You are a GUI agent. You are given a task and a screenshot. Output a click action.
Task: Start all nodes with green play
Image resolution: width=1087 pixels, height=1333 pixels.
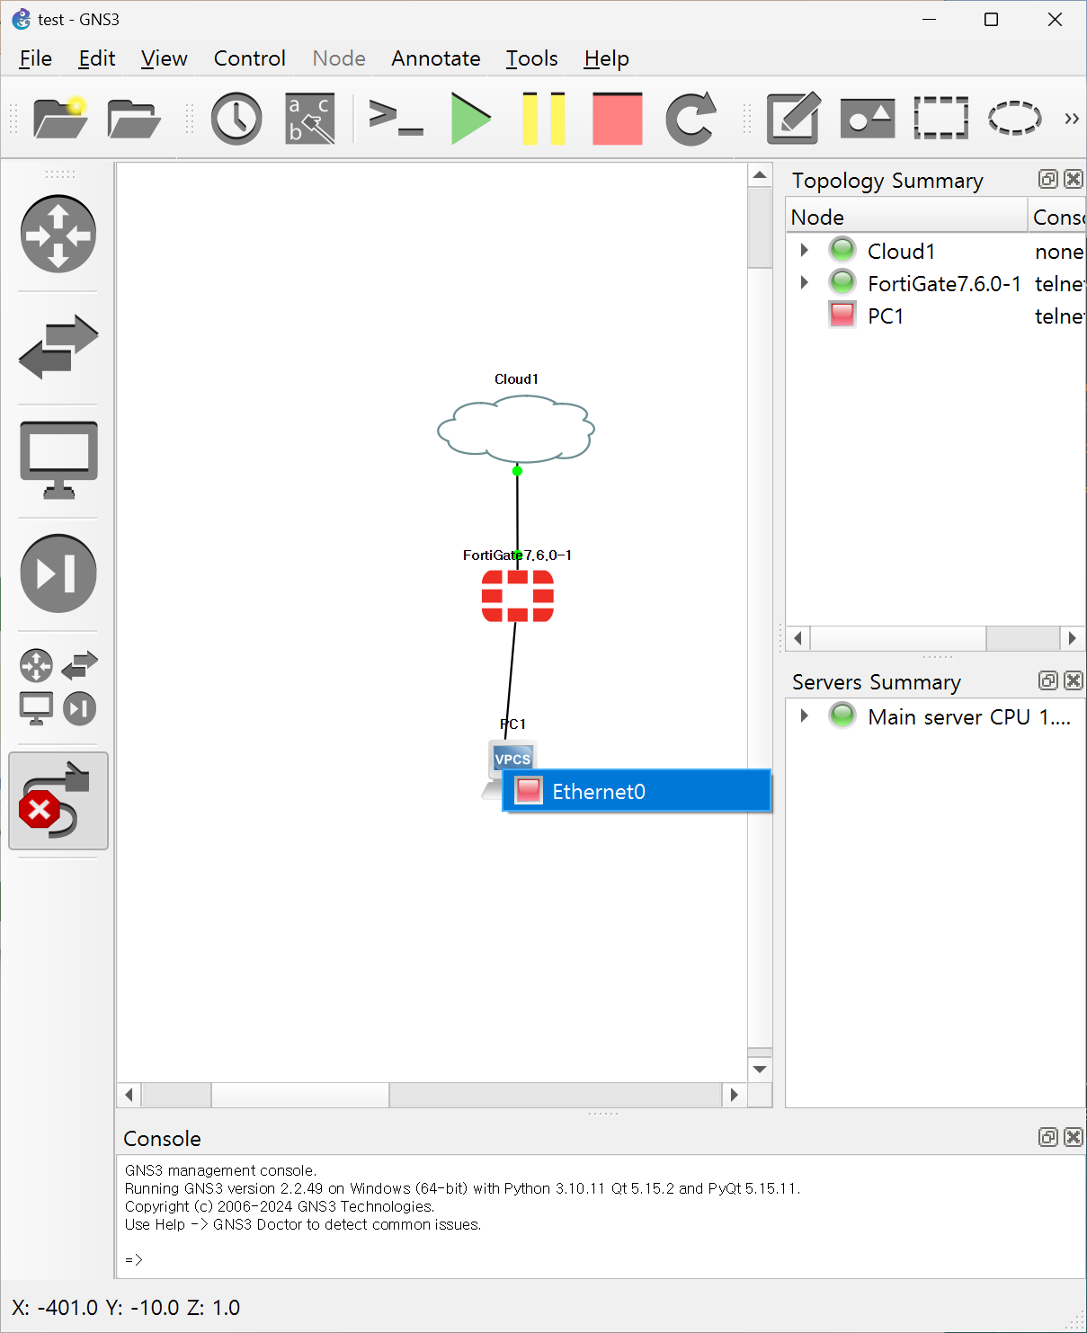(471, 118)
